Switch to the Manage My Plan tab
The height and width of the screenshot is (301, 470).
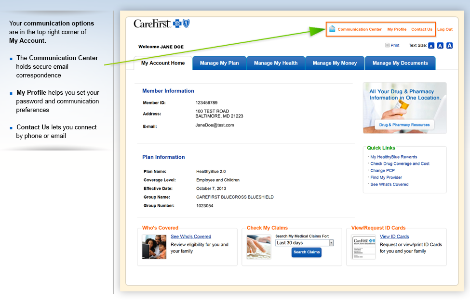pyautogui.click(x=219, y=63)
